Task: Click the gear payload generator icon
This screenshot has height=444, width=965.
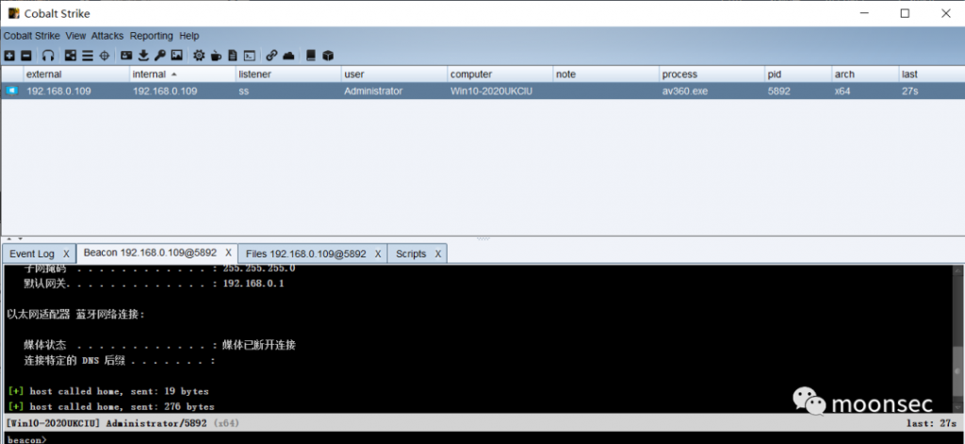Action: 199,56
